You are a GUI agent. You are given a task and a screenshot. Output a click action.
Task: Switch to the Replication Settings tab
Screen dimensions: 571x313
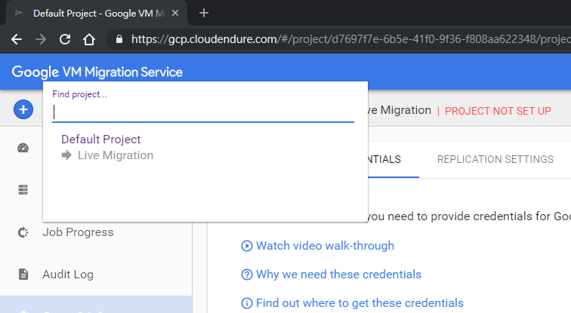coord(495,159)
